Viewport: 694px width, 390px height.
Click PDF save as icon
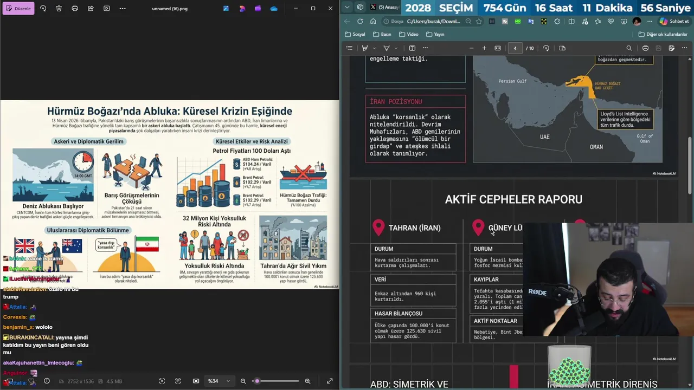pos(671,48)
